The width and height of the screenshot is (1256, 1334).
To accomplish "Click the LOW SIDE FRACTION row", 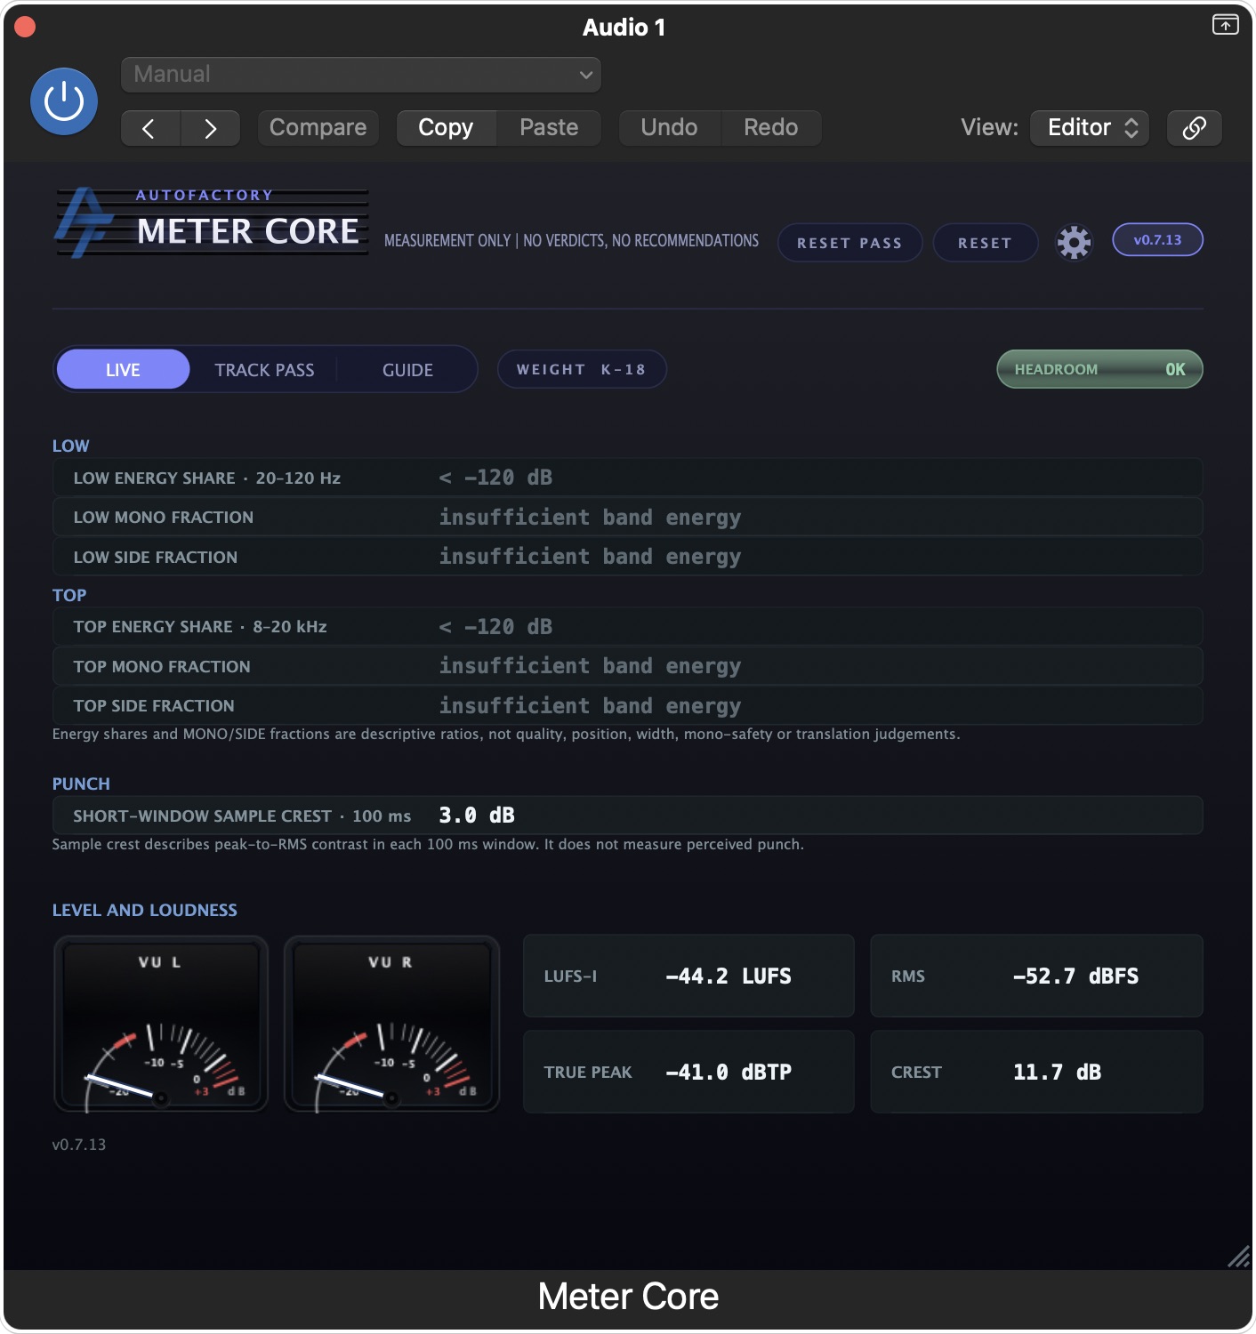I will pos(627,557).
